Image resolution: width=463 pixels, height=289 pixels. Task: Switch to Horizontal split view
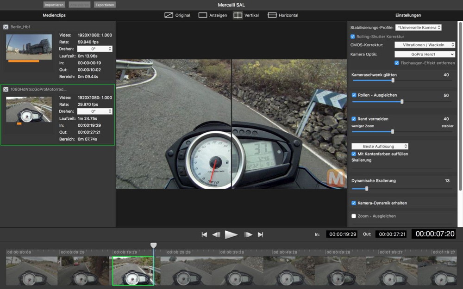[x=272, y=15]
